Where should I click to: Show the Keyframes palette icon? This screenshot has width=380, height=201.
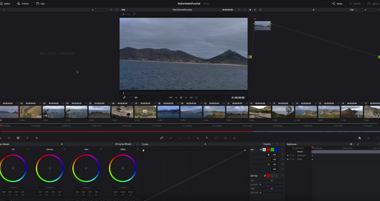360,138
